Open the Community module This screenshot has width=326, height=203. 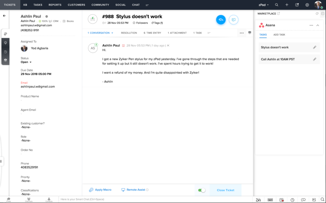tap(100, 5)
